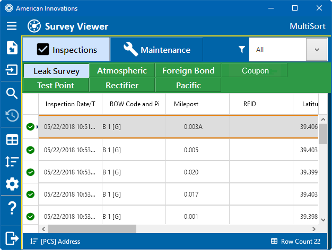Image resolution: width=332 pixels, height=250 pixels.
Task: Open the All filter dropdown arrow
Action: [x=317, y=50]
